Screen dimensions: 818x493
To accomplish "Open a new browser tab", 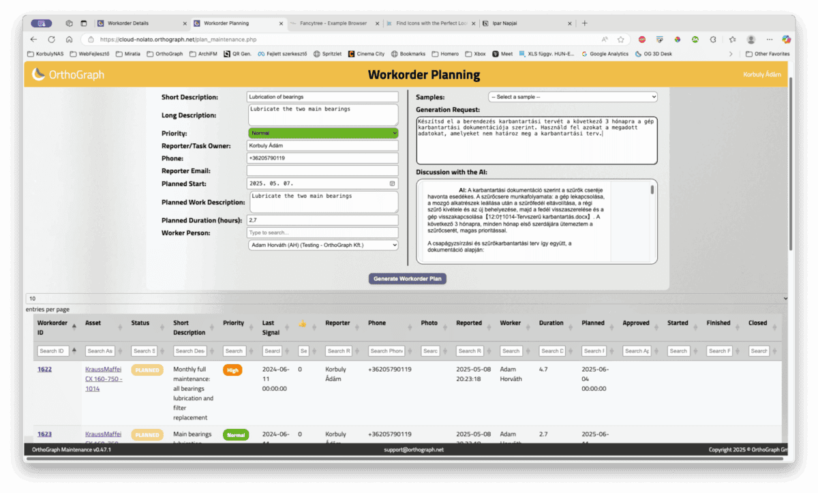I will click(584, 23).
